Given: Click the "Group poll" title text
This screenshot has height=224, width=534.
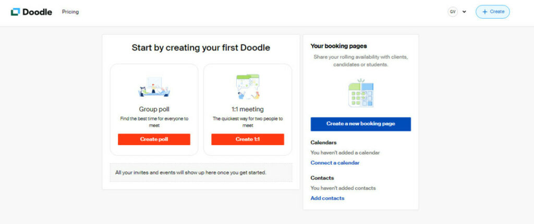Looking at the screenshot, I should tap(154, 109).
